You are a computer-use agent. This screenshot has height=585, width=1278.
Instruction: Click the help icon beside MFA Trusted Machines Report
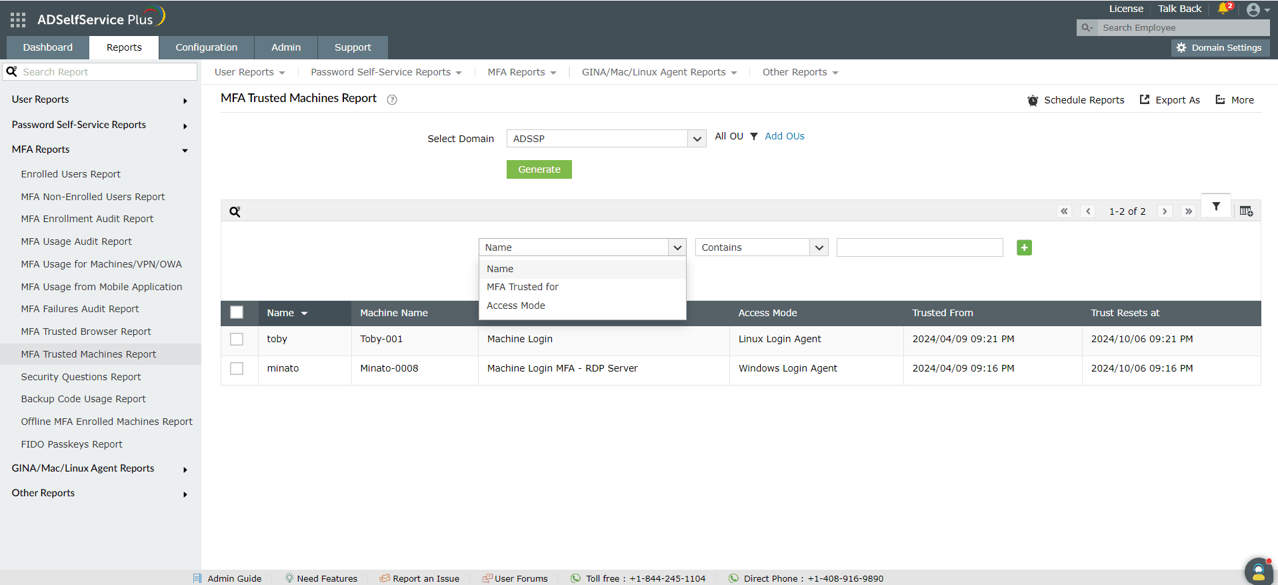pyautogui.click(x=392, y=99)
